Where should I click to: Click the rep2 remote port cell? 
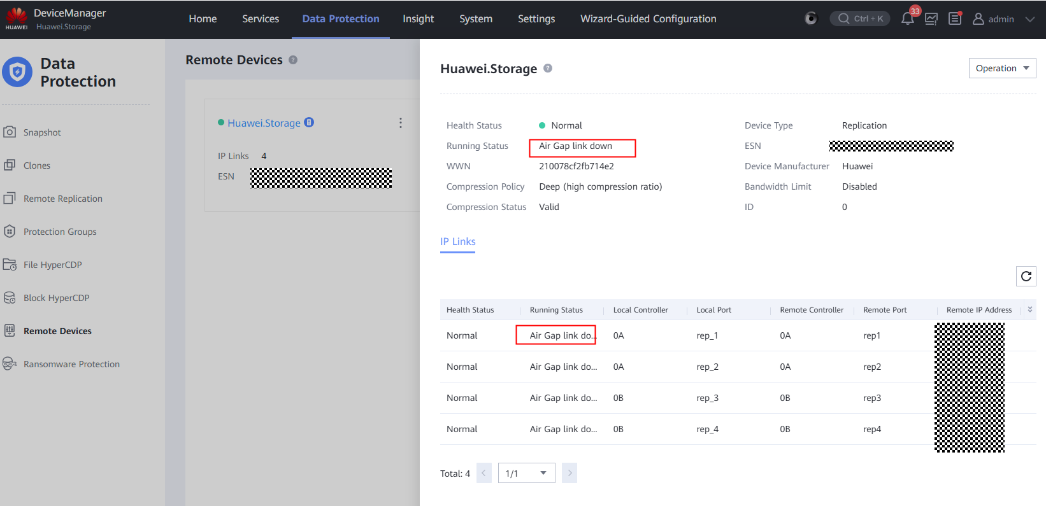point(872,367)
